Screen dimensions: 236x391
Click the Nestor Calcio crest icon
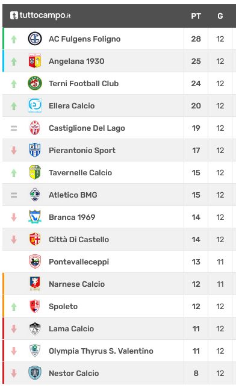tap(35, 374)
